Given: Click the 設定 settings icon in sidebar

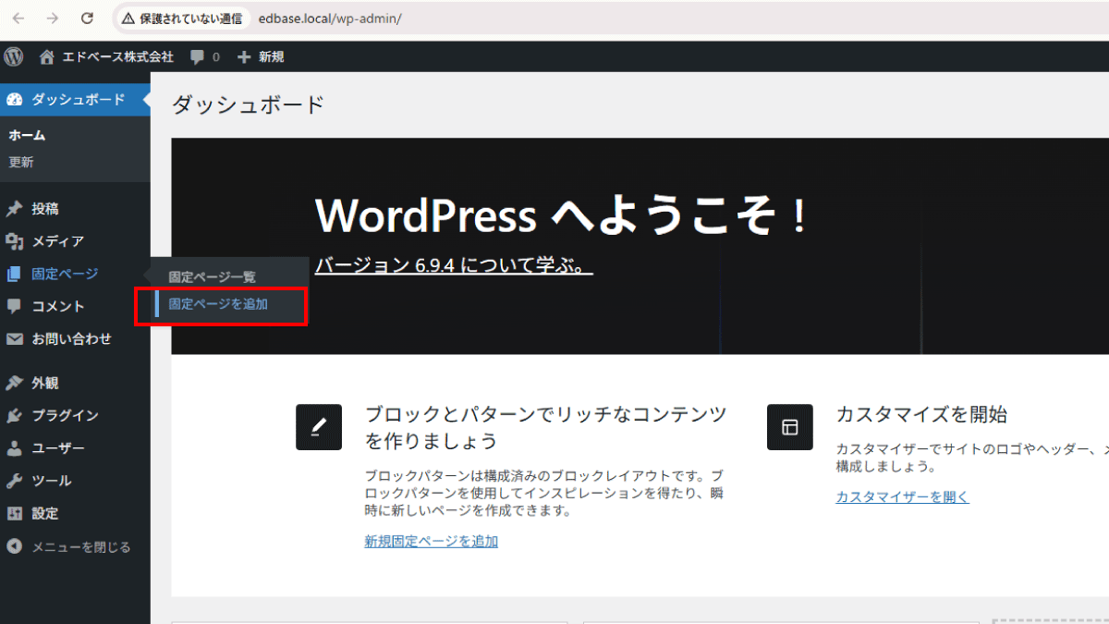Looking at the screenshot, I should coord(15,513).
